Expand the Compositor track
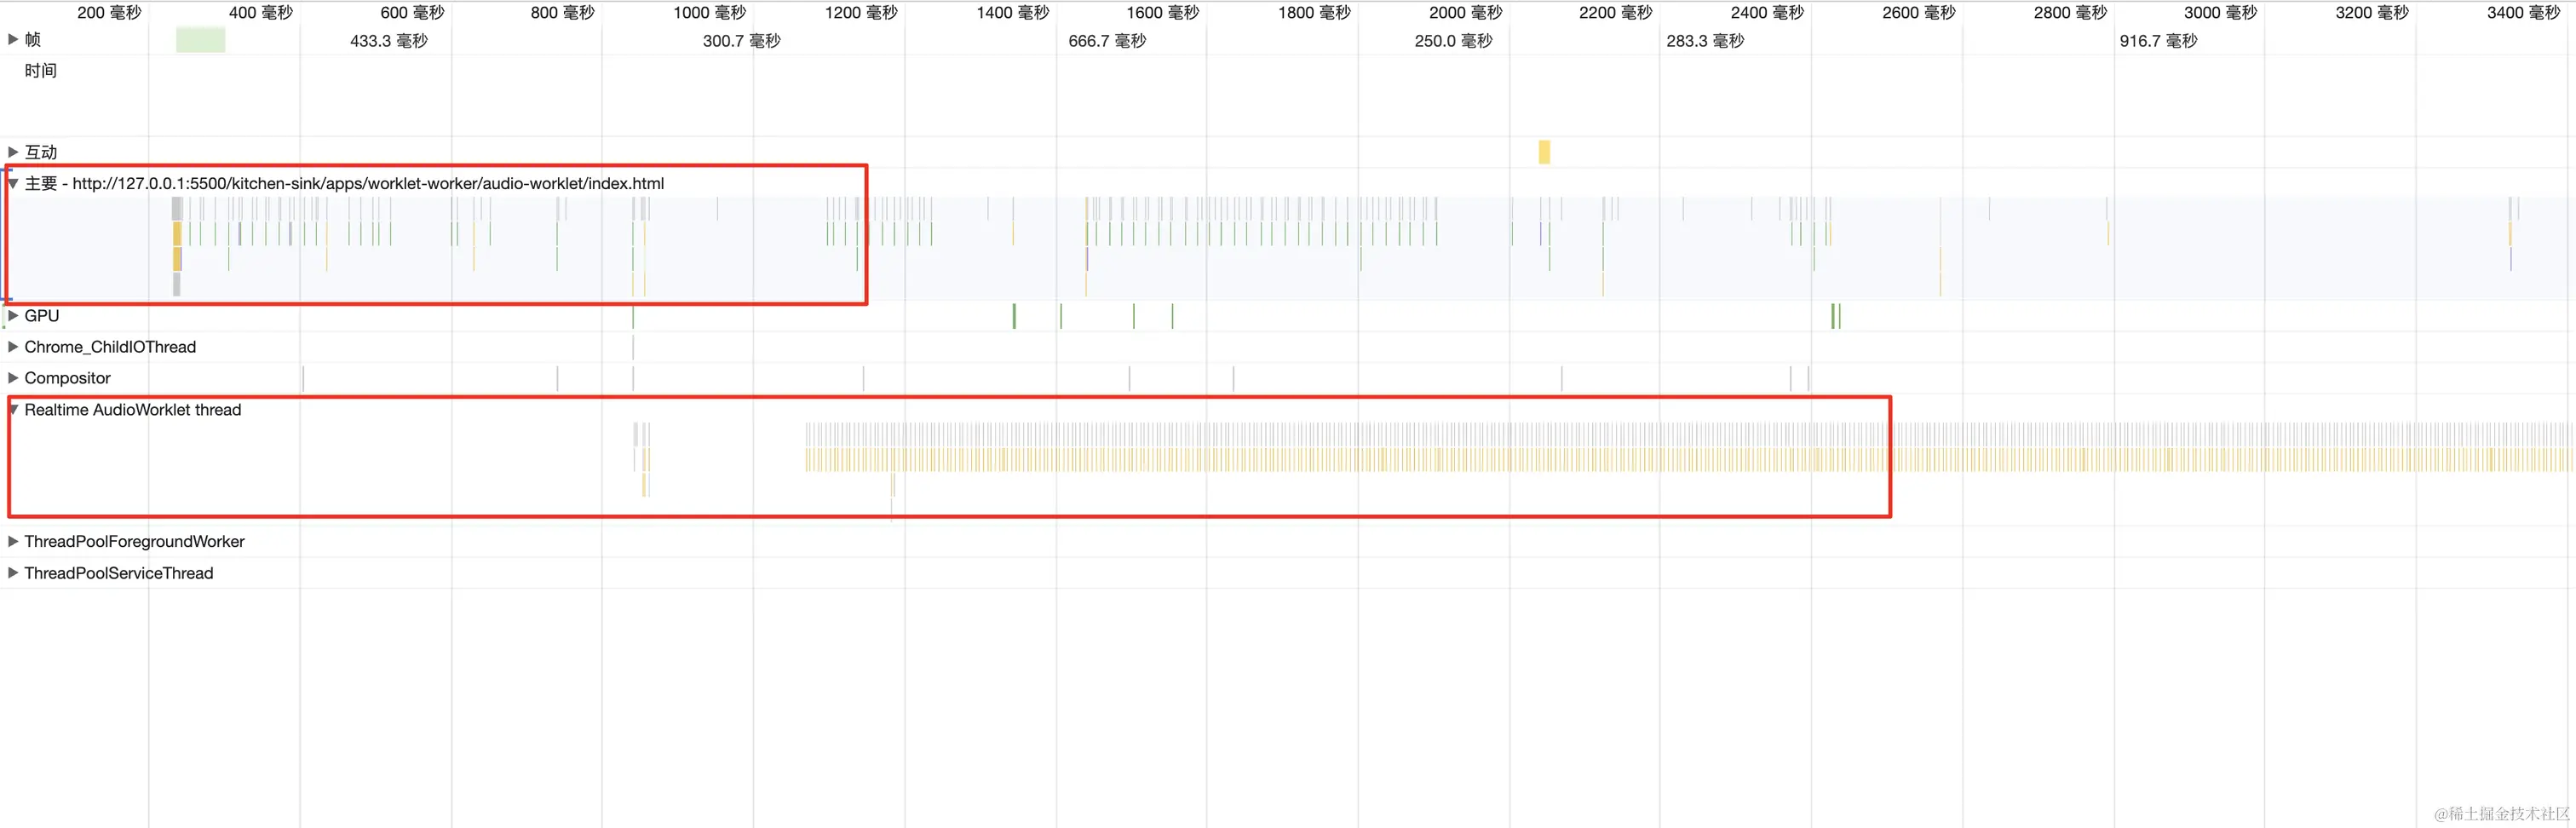Screen dimensions: 2576x828 pyautogui.click(x=13, y=378)
